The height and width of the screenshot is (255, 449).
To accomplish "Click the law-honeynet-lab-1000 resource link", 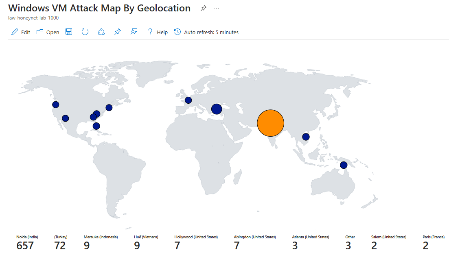I will pyautogui.click(x=33, y=17).
